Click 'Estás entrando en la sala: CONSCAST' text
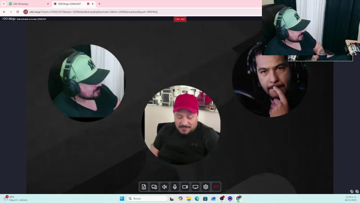Screen dimensions: 360x203 coord(31,19)
